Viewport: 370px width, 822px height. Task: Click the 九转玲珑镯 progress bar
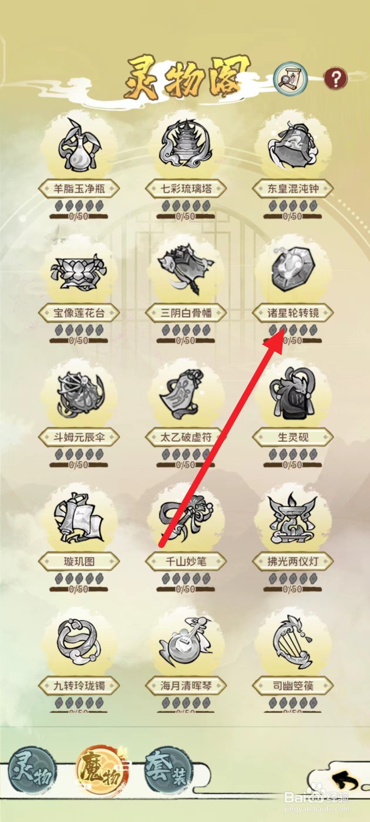[79, 711]
